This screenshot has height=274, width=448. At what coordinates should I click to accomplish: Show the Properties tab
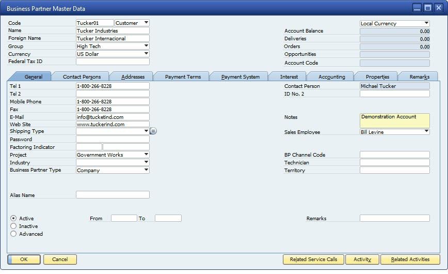click(377, 77)
